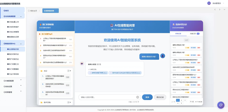Open the 家常风味餐厅菜单.docx reference document
The image size is (228, 112).
click(x=98, y=73)
